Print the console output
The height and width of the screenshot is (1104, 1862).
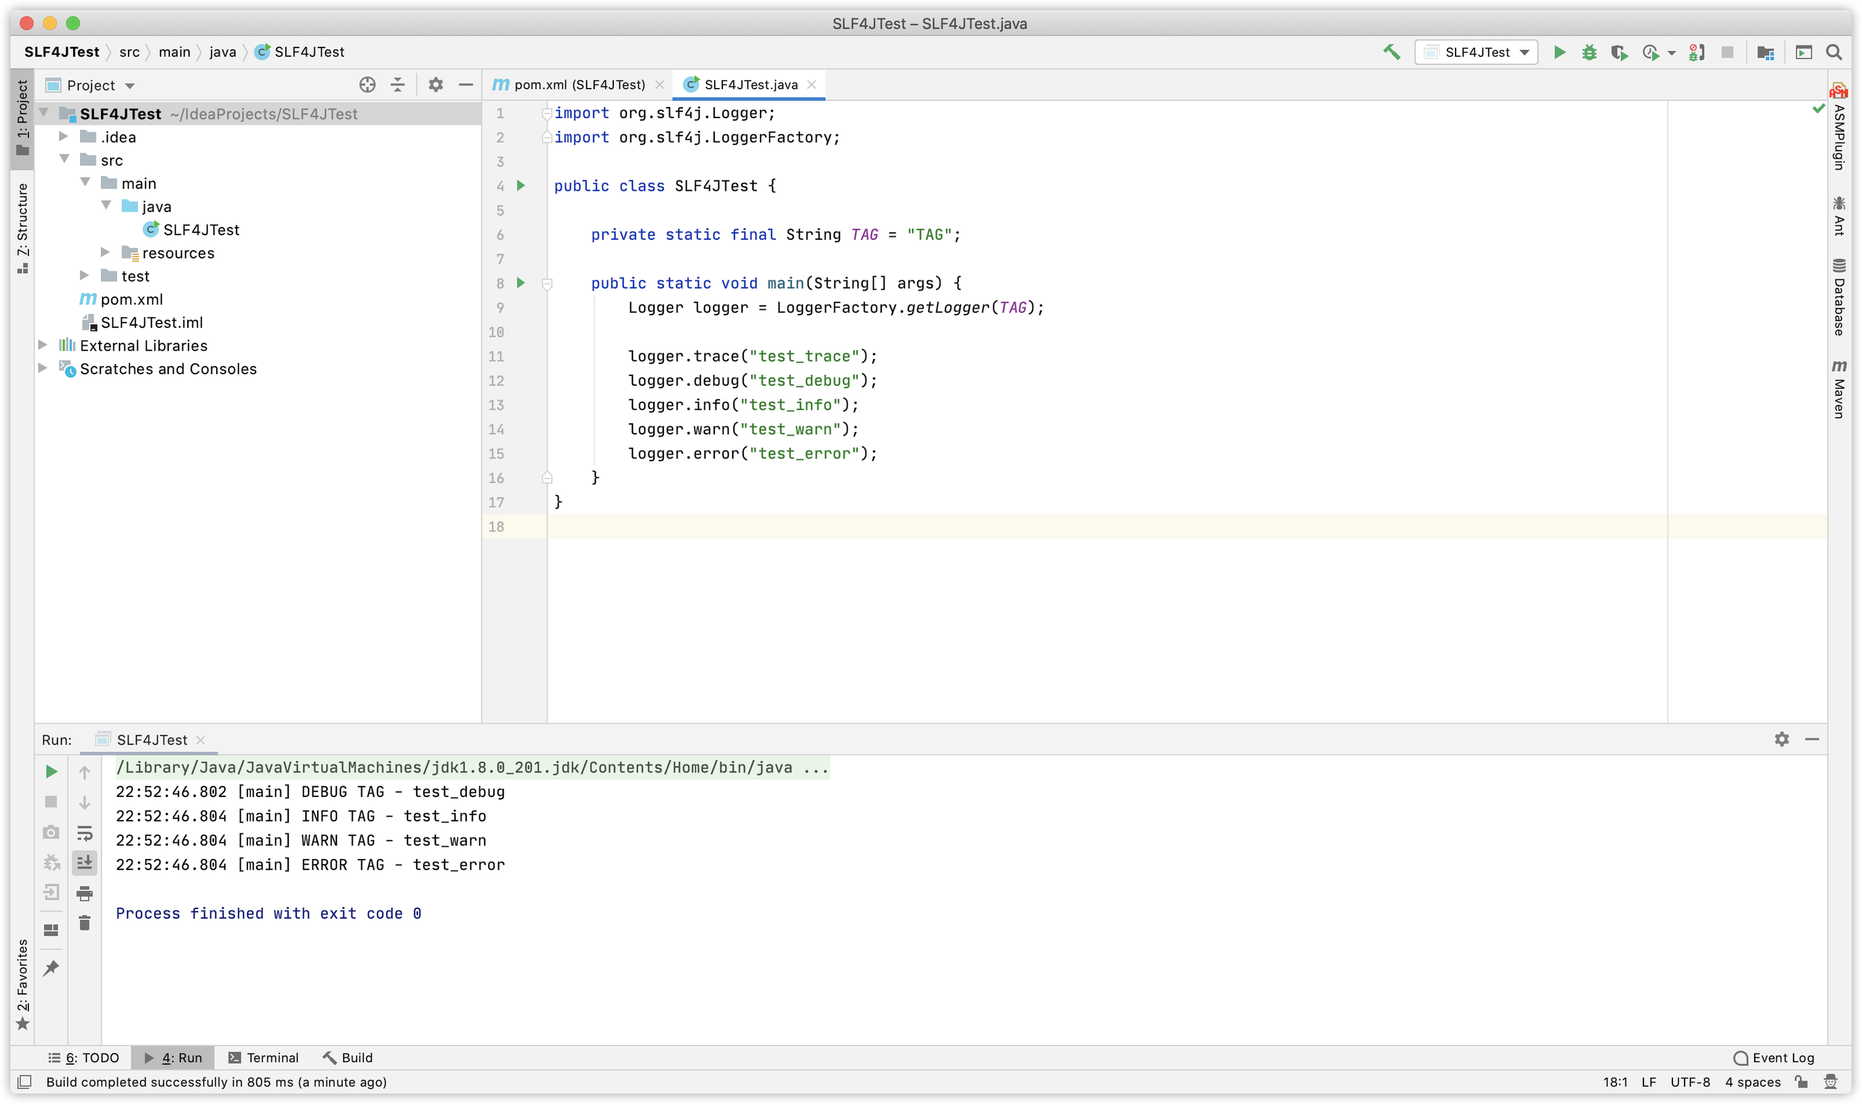[x=85, y=893]
